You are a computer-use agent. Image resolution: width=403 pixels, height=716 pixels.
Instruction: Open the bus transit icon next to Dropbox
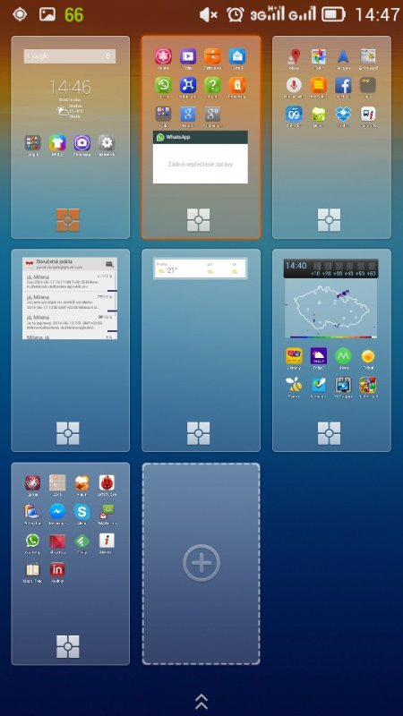pos(368,114)
